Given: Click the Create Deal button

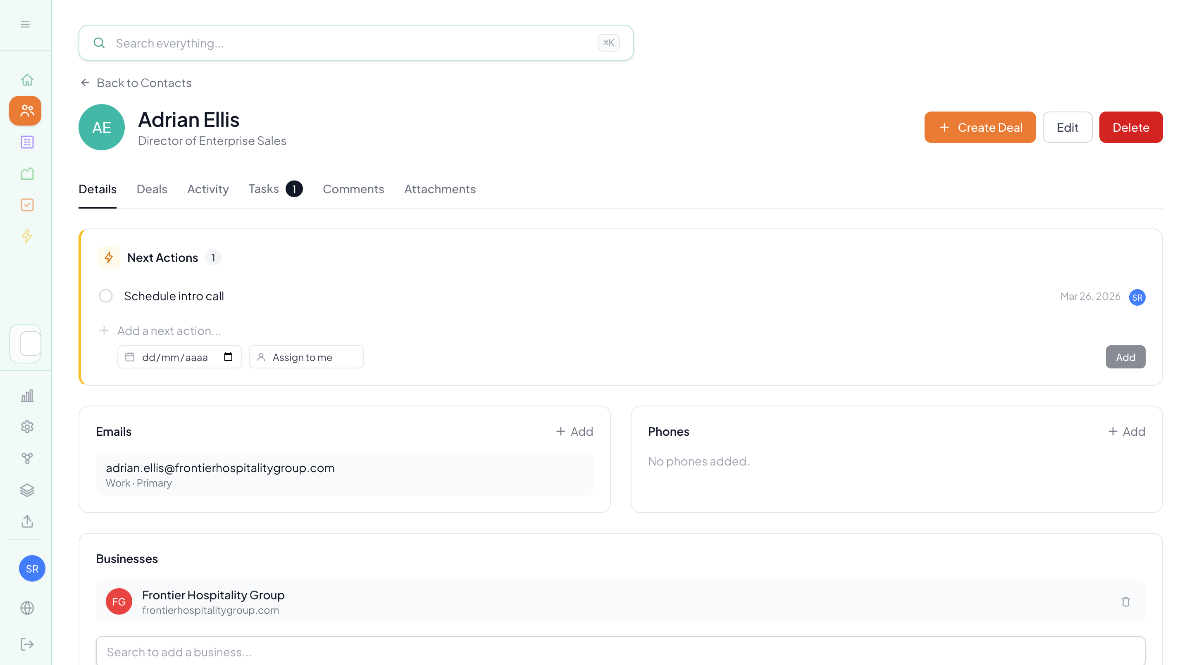Looking at the screenshot, I should 980,127.
